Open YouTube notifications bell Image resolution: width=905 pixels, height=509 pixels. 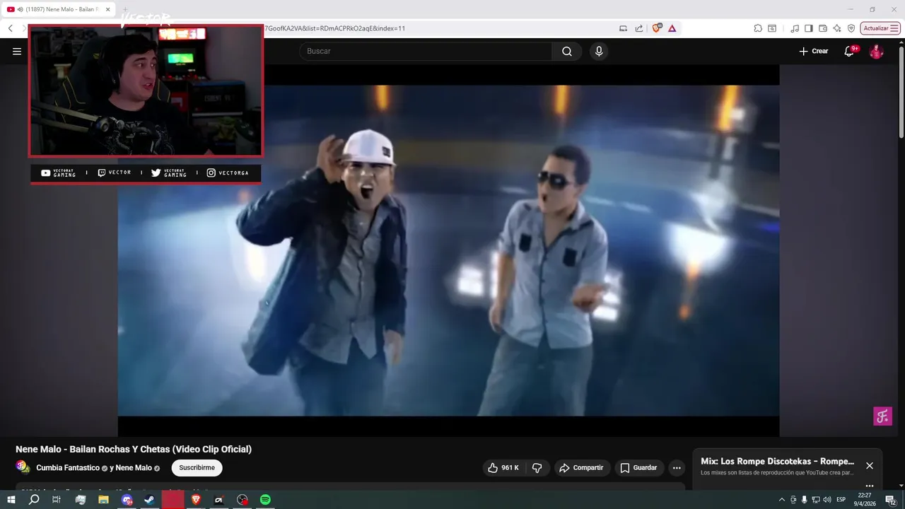click(x=849, y=51)
